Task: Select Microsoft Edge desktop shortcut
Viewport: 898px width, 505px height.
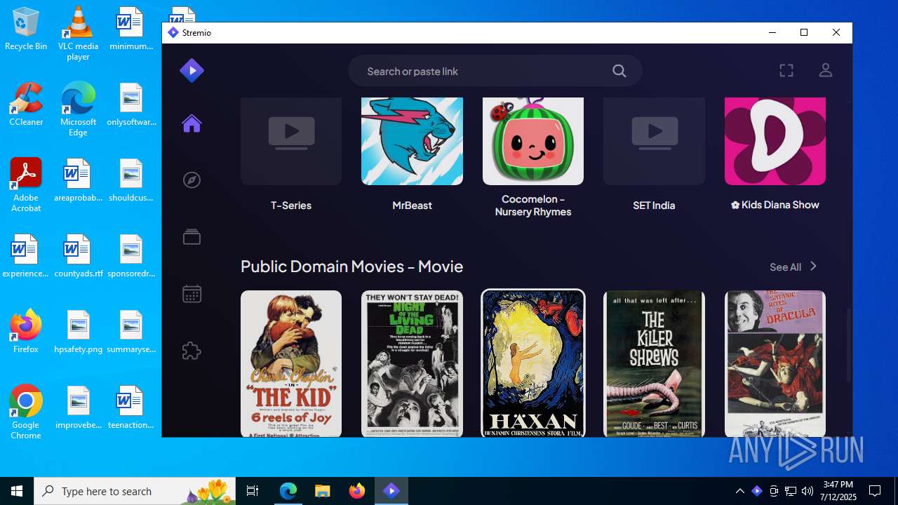Action: click(x=78, y=109)
